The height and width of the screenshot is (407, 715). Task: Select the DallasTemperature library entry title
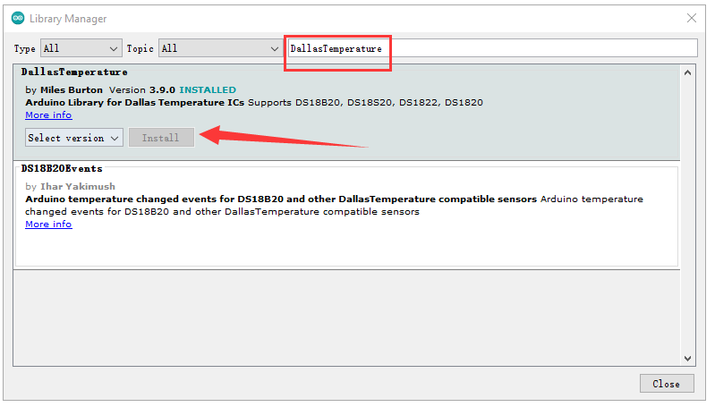74,72
